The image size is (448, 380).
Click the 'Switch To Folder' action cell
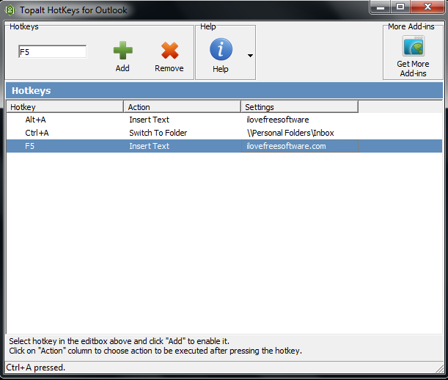click(158, 133)
